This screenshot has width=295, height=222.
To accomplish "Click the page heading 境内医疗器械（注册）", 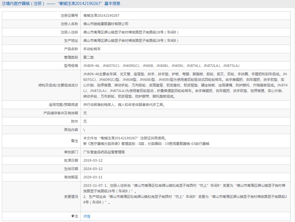I will click(25, 4).
